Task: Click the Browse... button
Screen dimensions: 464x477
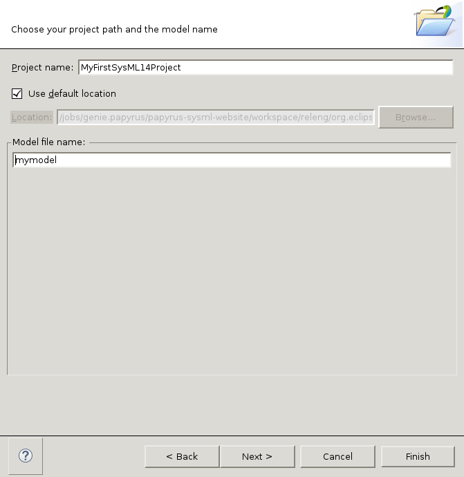Action: pyautogui.click(x=416, y=117)
